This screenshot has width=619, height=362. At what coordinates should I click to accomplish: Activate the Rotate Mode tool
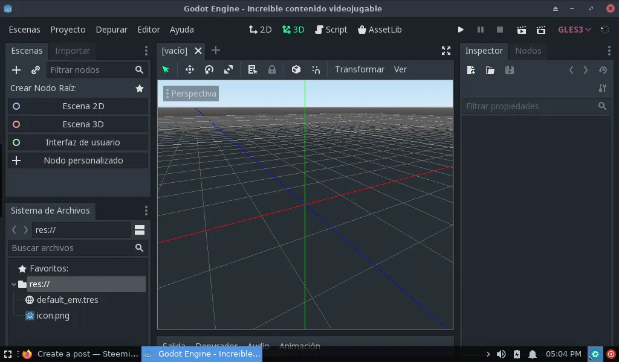pos(209,70)
